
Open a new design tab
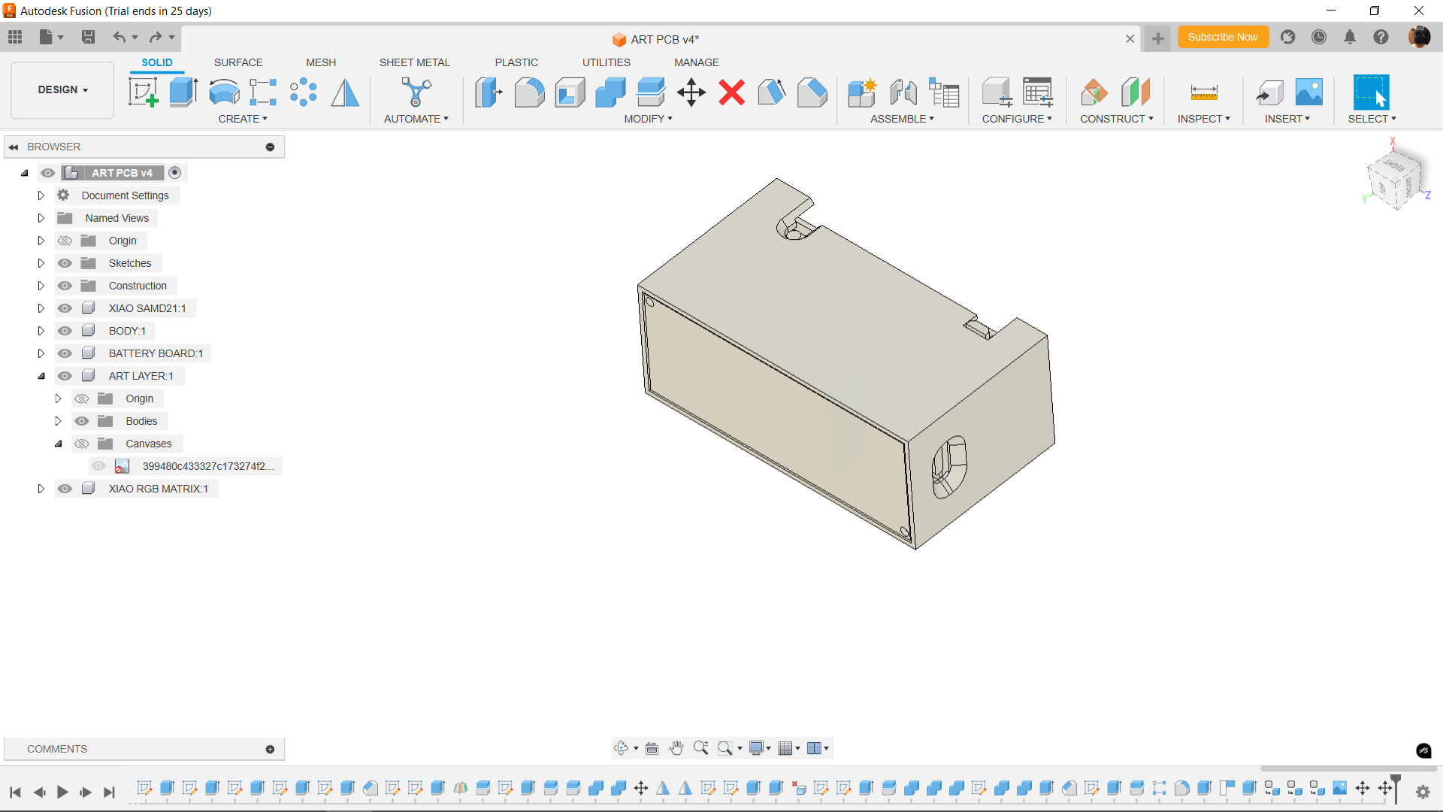(1158, 38)
